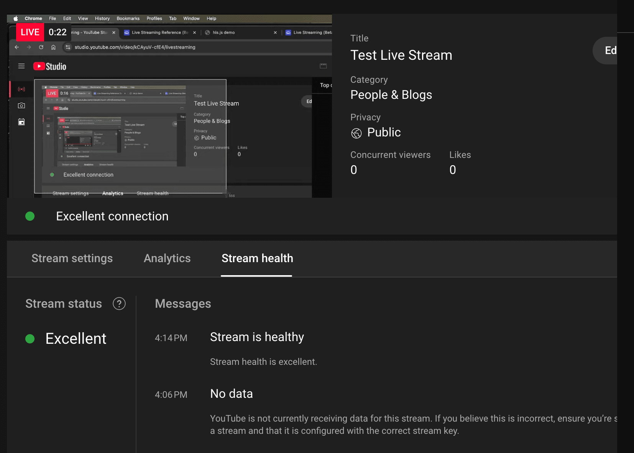Open the Chrome menu in the menu bar
The image size is (634, 453).
(x=33, y=18)
